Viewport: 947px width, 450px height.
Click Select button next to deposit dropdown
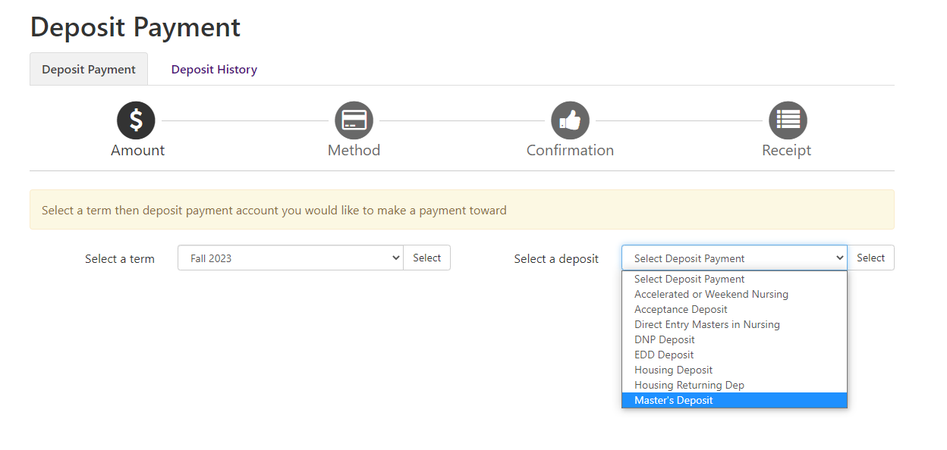point(870,258)
